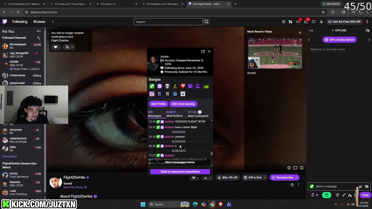The width and height of the screenshot is (372, 209).
Task: Click the mod comments info icon
Action: pos(200,112)
